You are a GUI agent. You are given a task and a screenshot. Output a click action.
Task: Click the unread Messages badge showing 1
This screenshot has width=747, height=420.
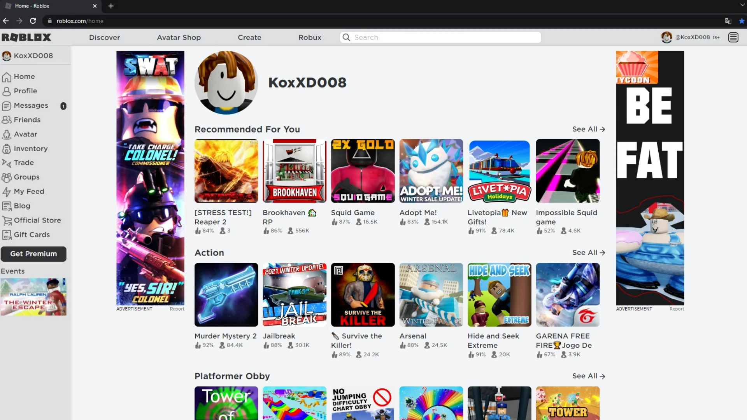63,106
